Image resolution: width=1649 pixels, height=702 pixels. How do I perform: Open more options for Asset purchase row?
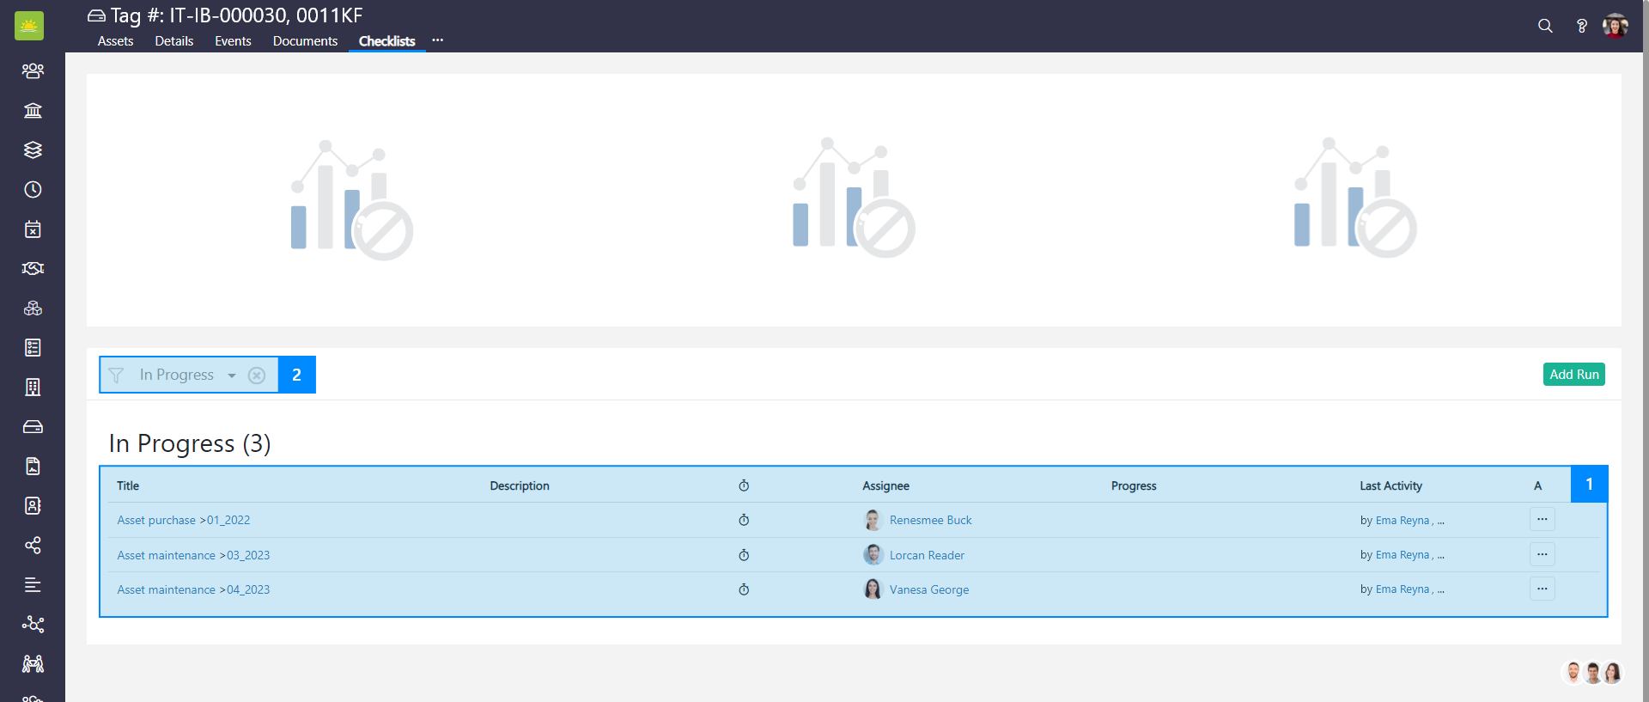(1542, 519)
